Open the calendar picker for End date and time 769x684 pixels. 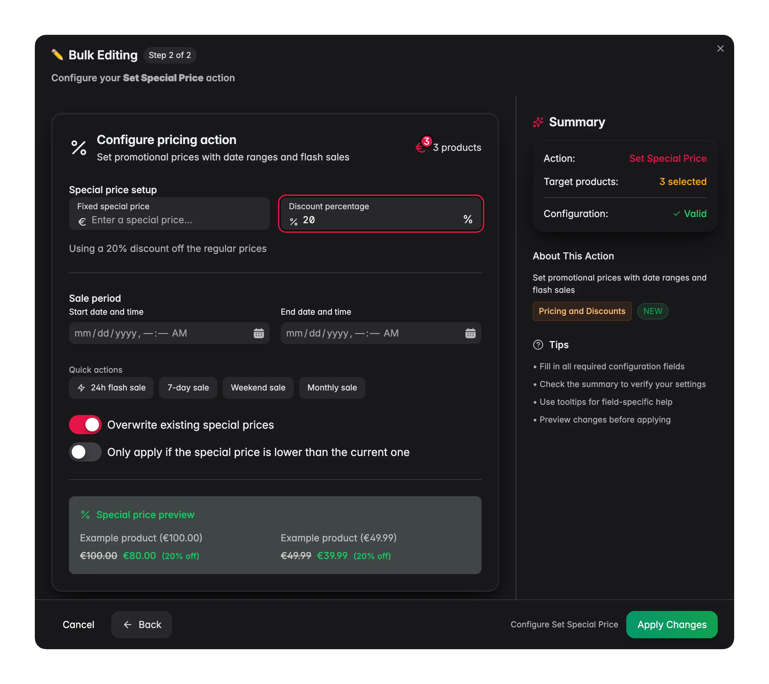coord(470,333)
